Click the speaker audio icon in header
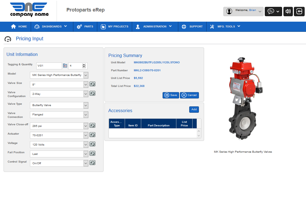306x213 pixels. pos(288,12)
